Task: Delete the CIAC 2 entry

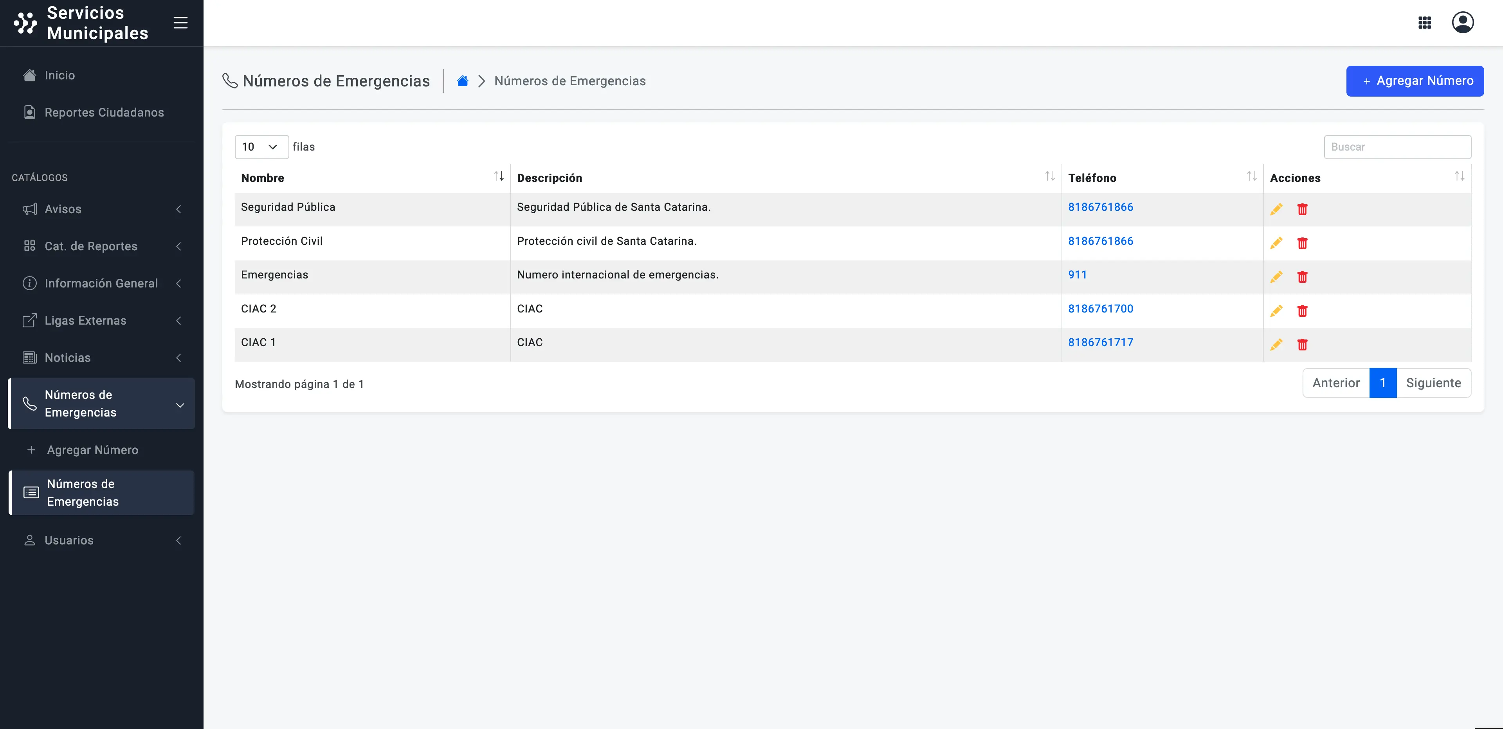Action: coord(1302,311)
